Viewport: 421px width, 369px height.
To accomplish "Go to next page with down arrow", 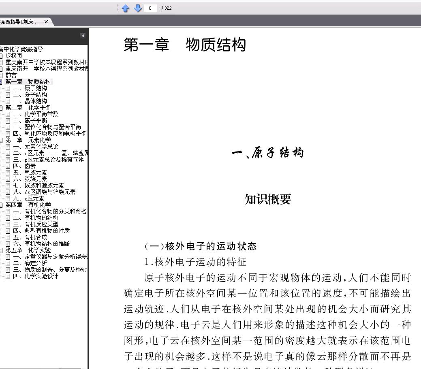I will [x=138, y=9].
